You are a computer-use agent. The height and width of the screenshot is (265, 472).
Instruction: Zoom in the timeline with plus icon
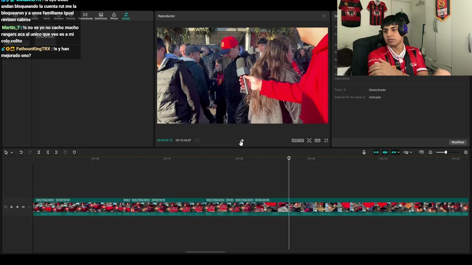click(466, 152)
